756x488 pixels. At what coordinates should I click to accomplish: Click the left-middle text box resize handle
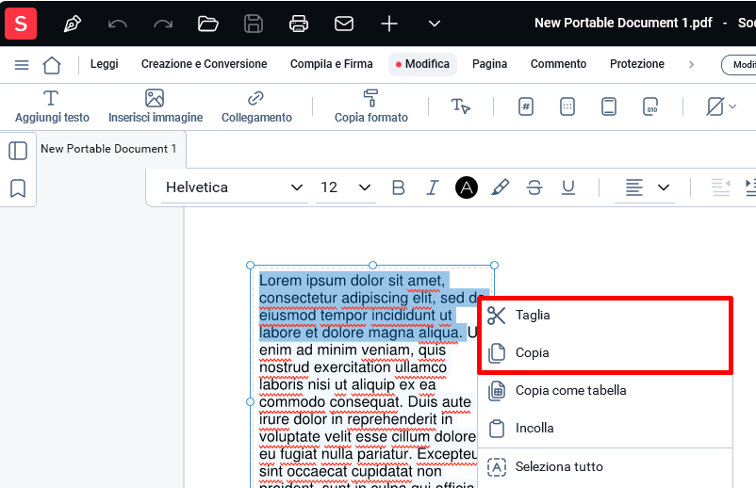click(x=250, y=401)
